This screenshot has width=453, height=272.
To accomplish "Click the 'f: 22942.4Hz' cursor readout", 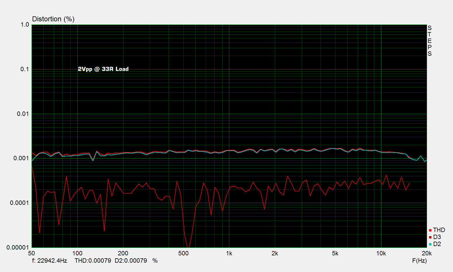I will 50,261.
